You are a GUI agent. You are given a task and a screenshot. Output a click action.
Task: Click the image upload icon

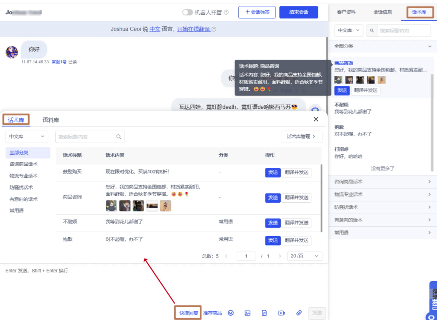(248, 313)
